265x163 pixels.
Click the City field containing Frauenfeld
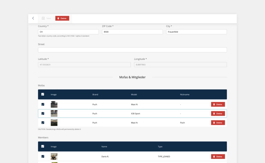coord(196,32)
